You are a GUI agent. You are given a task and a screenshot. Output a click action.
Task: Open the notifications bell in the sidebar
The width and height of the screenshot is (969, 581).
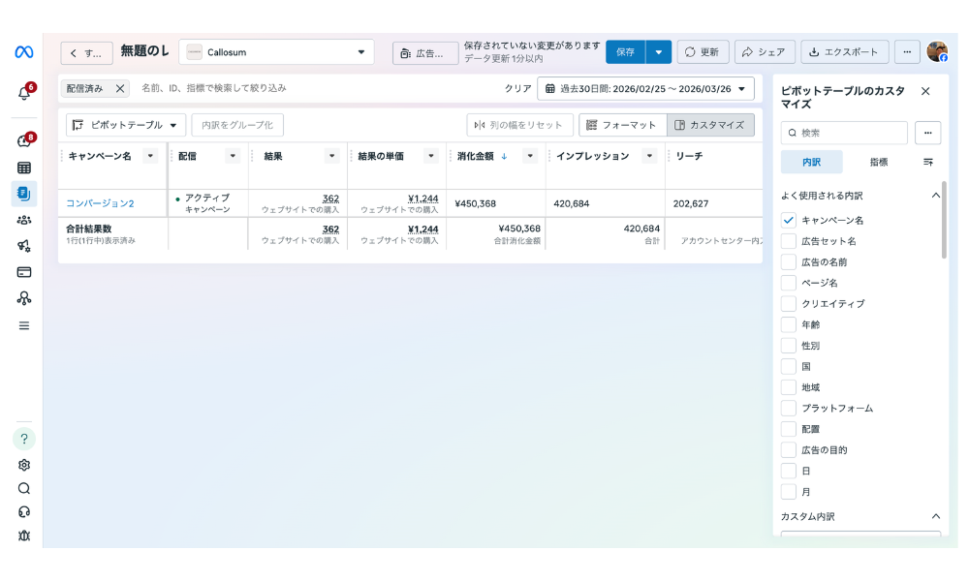[x=22, y=92]
